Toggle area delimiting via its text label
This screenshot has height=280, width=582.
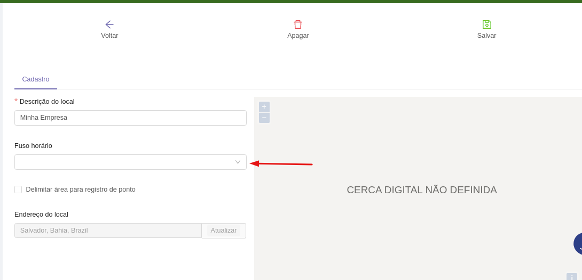[81, 190]
